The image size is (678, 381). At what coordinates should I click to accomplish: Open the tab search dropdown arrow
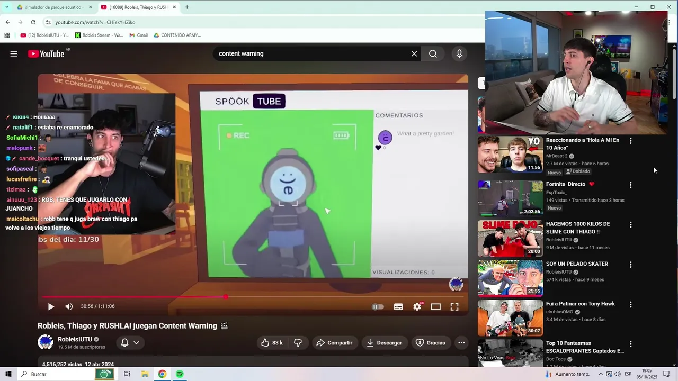pos(6,7)
